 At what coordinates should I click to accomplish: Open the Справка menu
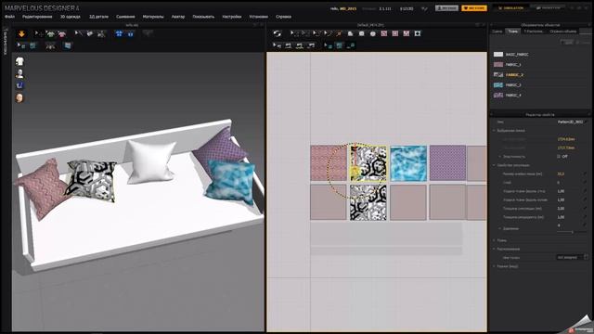point(283,17)
